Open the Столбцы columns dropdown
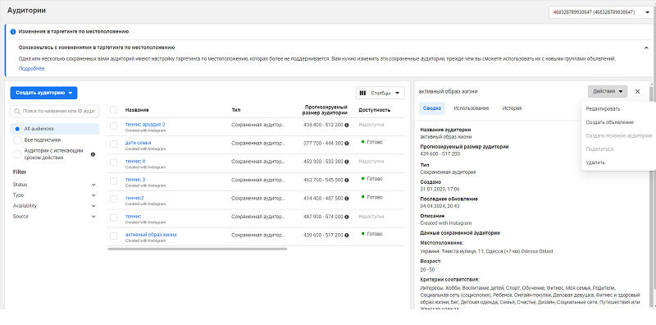Image resolution: width=656 pixels, height=325 pixels. (380, 93)
